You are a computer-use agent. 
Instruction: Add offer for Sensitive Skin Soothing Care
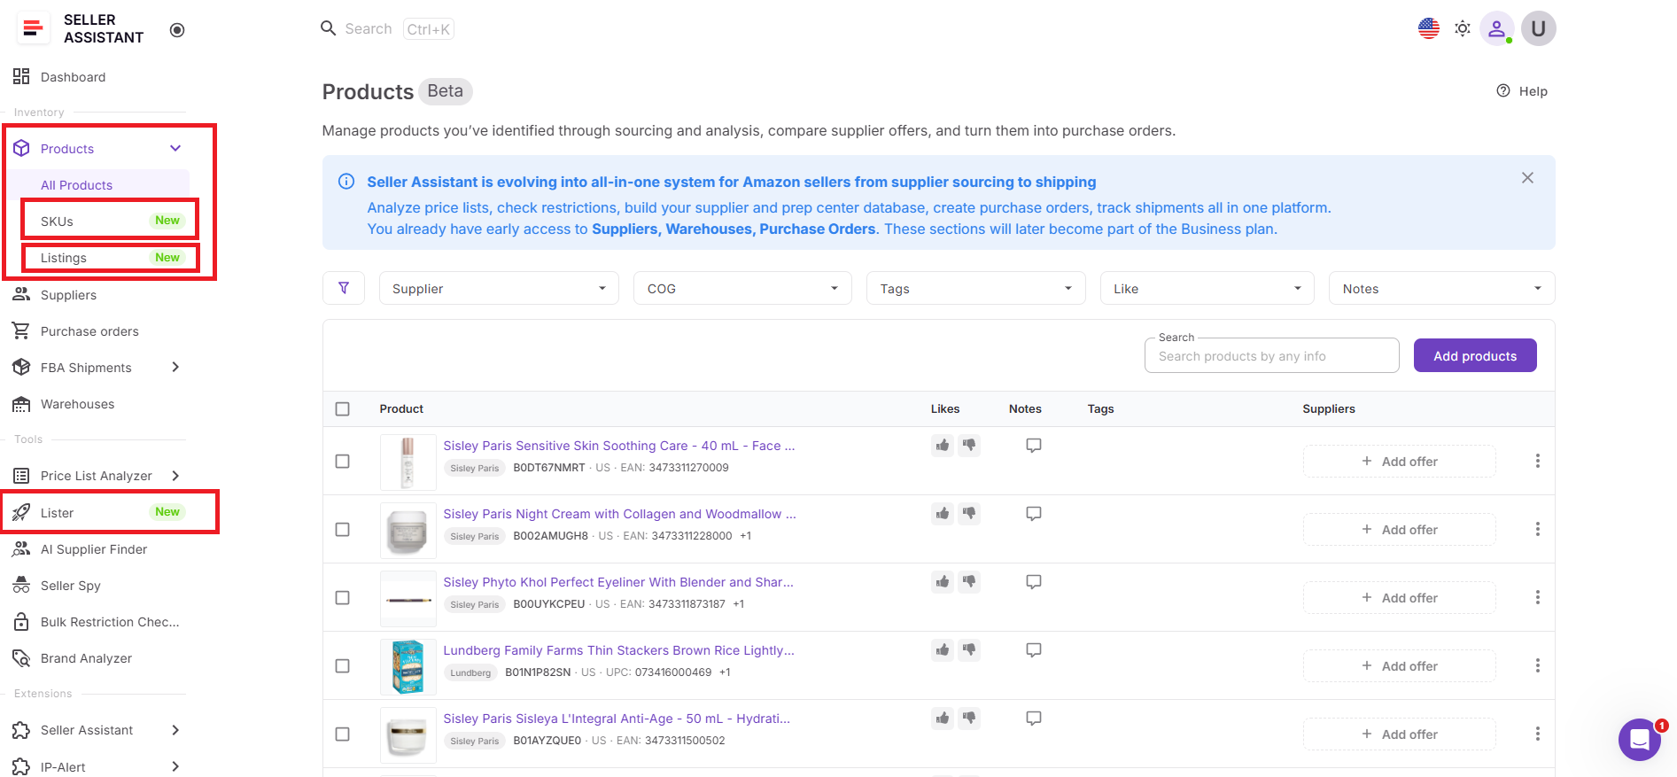[1399, 462]
